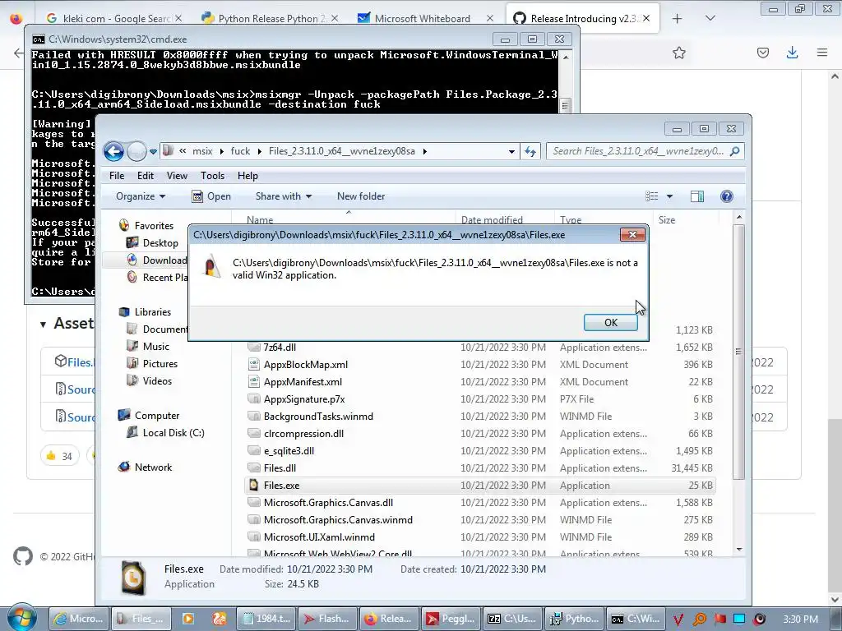Select Desktop under Favorites
The image size is (842, 631).
[x=160, y=243]
